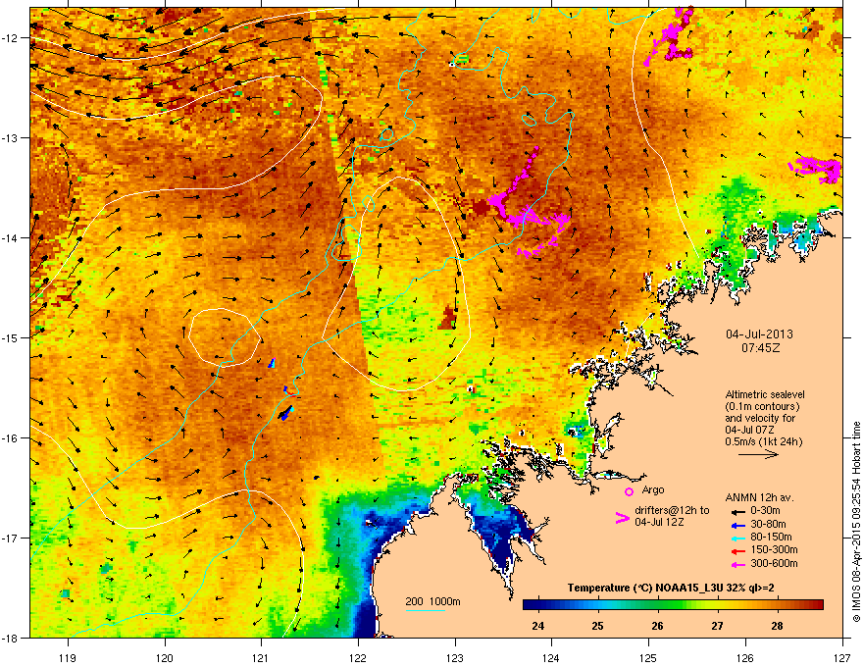Click the small closed white contour near 15°S 120.6°E
The image size is (863, 667).
(x=224, y=337)
